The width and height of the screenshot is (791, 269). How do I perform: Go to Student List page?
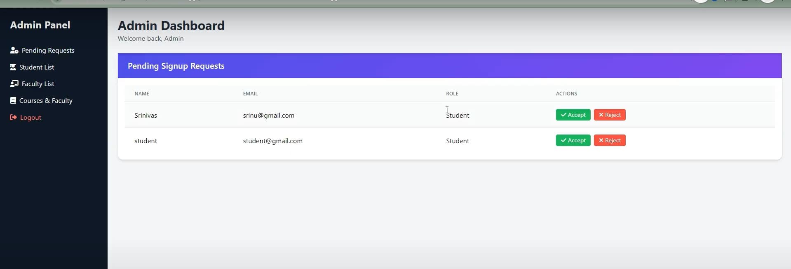[37, 67]
